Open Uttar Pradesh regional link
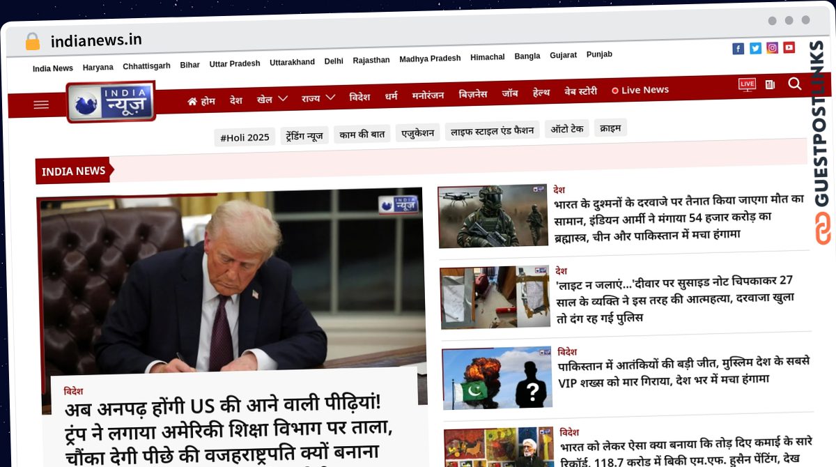The width and height of the screenshot is (836, 467). [x=235, y=63]
